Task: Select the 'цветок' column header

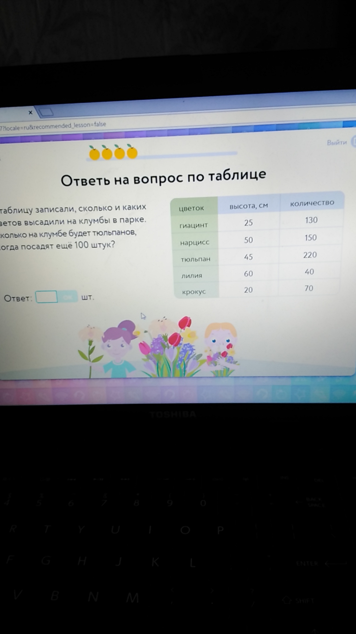Action: pyautogui.click(x=192, y=208)
